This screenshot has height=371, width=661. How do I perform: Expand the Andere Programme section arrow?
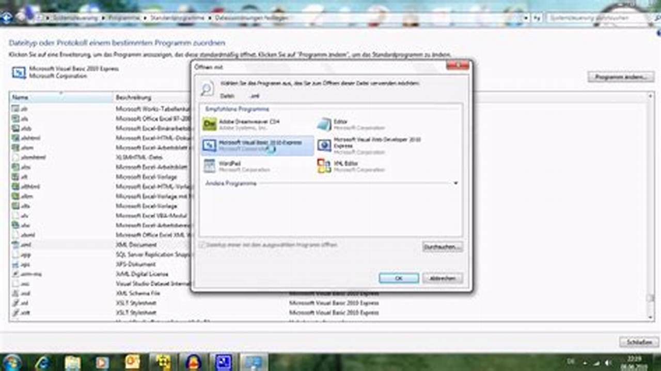pyautogui.click(x=455, y=183)
